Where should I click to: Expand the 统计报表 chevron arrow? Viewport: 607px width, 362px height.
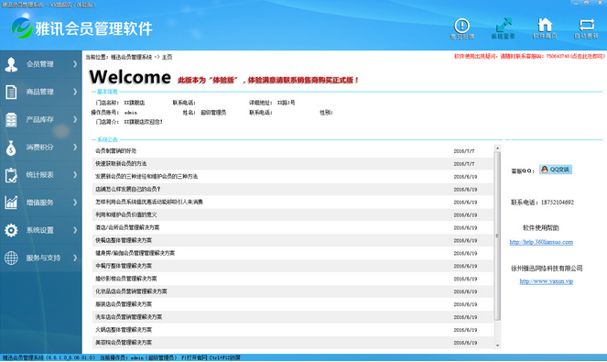75,175
